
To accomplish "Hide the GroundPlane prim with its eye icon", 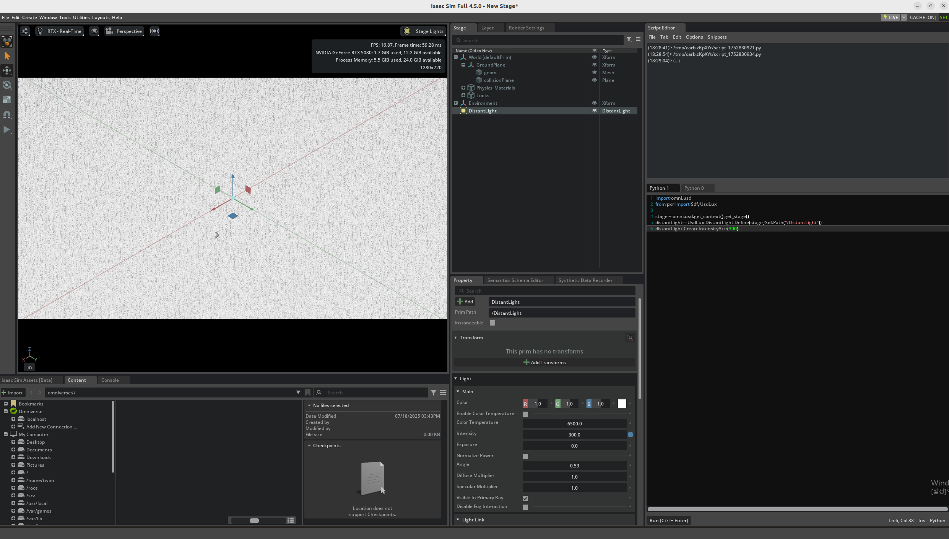I will coord(595,65).
